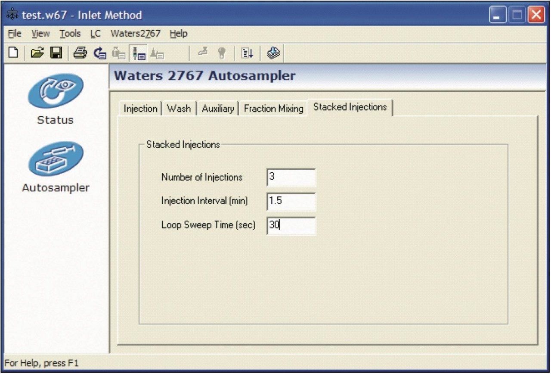Click the blue circular arrow toolbar icon
The width and height of the screenshot is (551, 374).
pyautogui.click(x=100, y=53)
